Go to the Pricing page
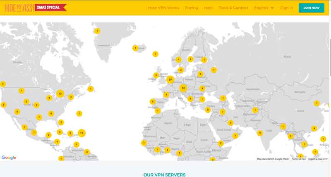The height and width of the screenshot is (177, 331). (191, 8)
